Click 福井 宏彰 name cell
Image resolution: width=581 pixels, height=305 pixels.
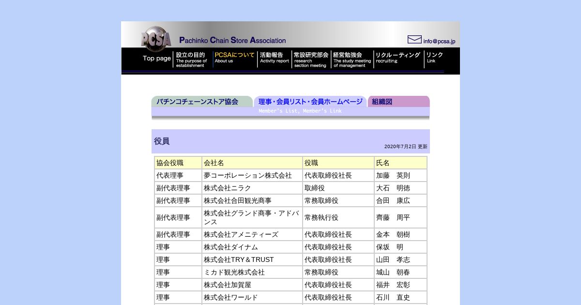pos(401,285)
